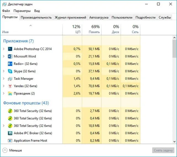Expand the Проводник (2) group
Viewport: 177px width, 157px height.
click(x=4, y=93)
